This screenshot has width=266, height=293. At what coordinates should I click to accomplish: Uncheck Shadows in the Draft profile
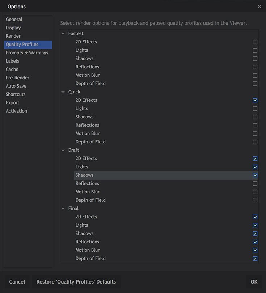(255, 175)
